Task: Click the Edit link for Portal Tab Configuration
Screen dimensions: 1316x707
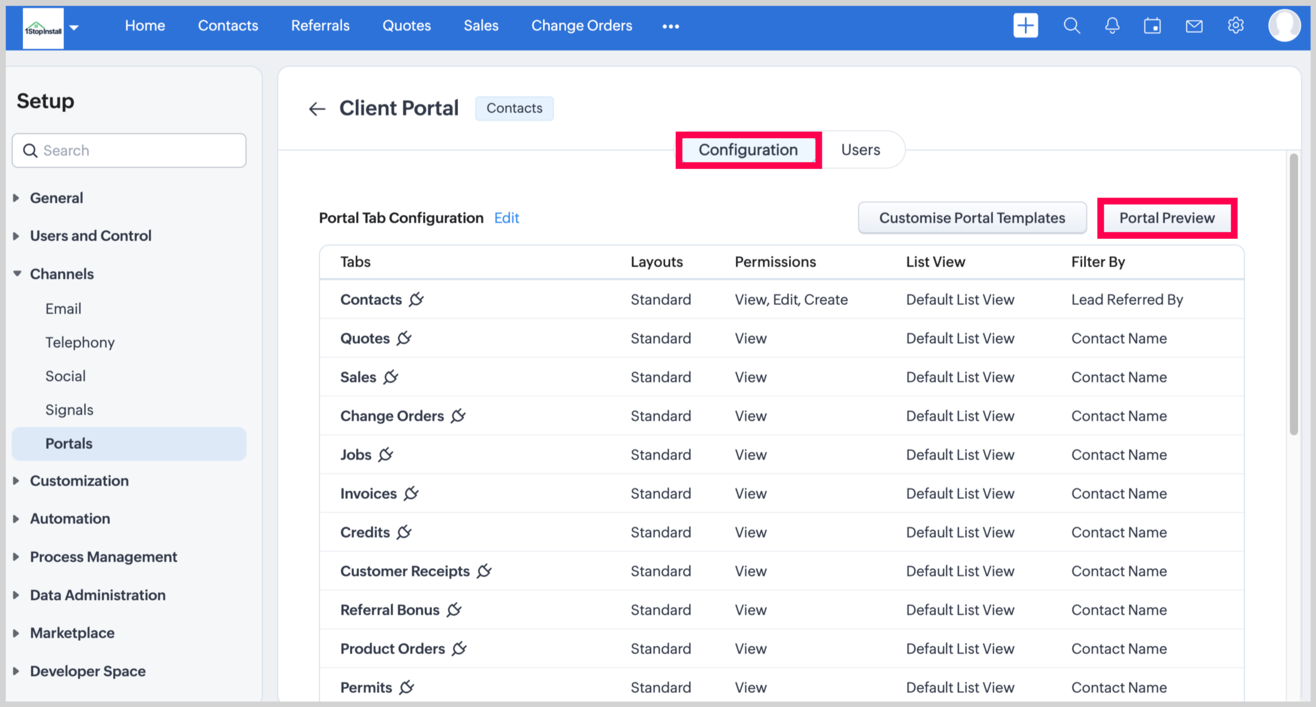Action: (x=506, y=218)
